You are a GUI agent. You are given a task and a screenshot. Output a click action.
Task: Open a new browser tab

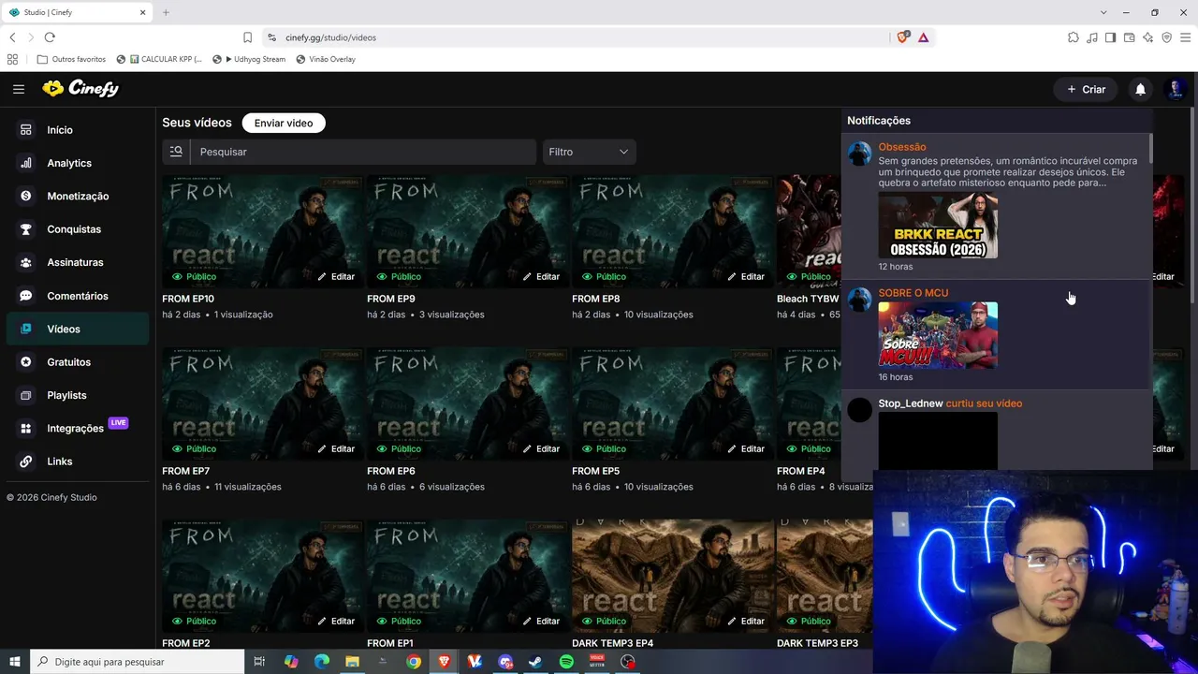tap(166, 12)
